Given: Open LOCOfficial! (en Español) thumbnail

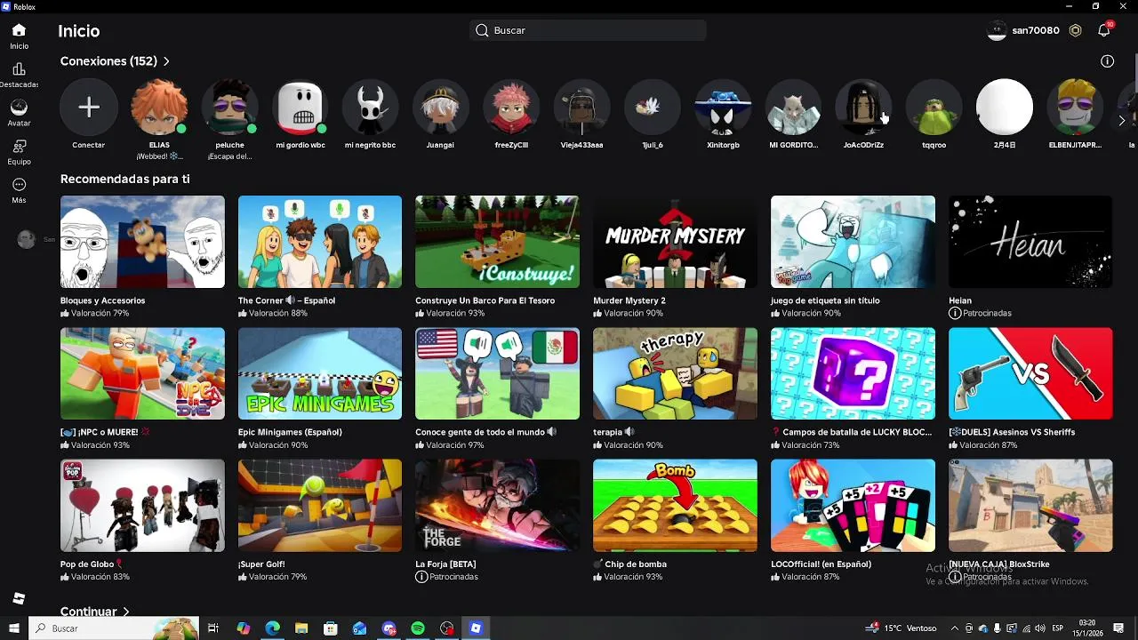Looking at the screenshot, I should [x=853, y=506].
